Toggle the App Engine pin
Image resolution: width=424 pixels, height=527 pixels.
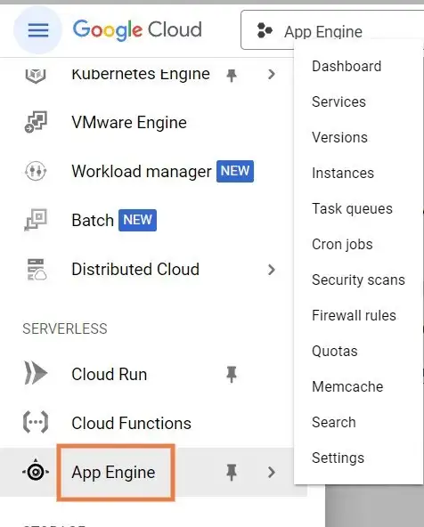click(232, 472)
